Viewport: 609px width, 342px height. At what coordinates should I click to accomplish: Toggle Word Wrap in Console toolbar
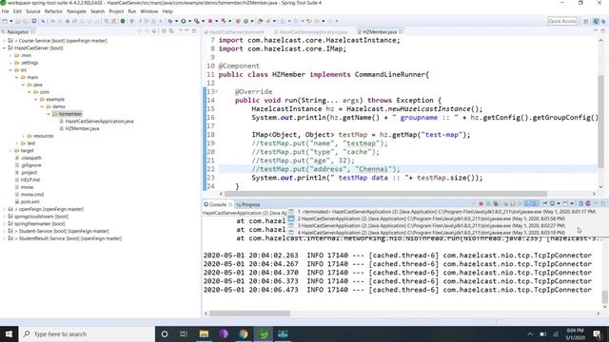point(520,203)
